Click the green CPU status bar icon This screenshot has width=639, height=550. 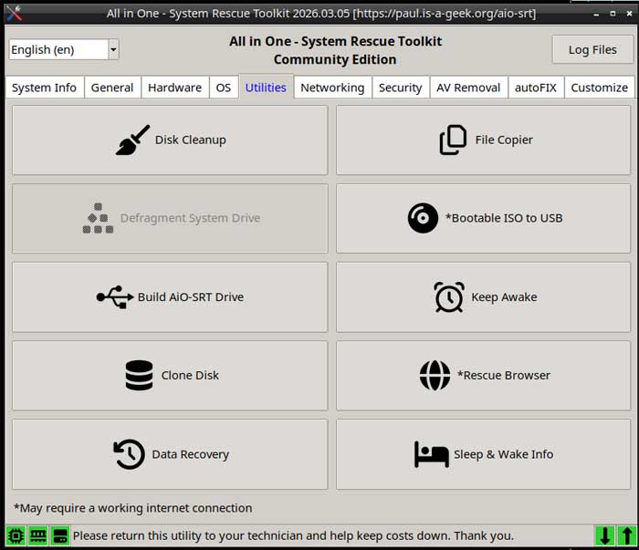(x=16, y=536)
